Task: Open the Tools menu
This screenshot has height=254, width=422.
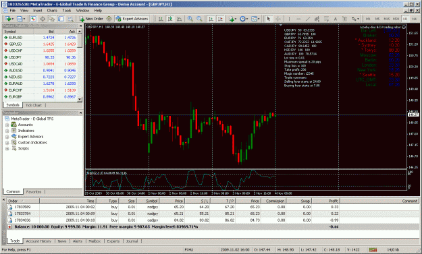Action: (x=66, y=11)
